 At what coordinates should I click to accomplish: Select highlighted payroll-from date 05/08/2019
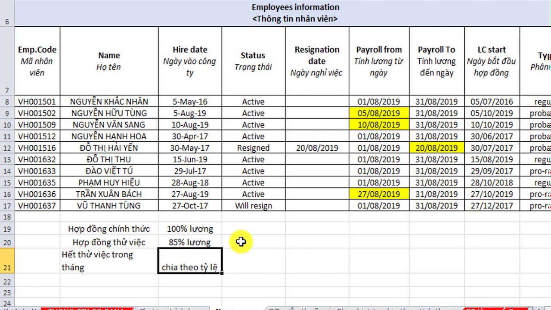tap(379, 113)
